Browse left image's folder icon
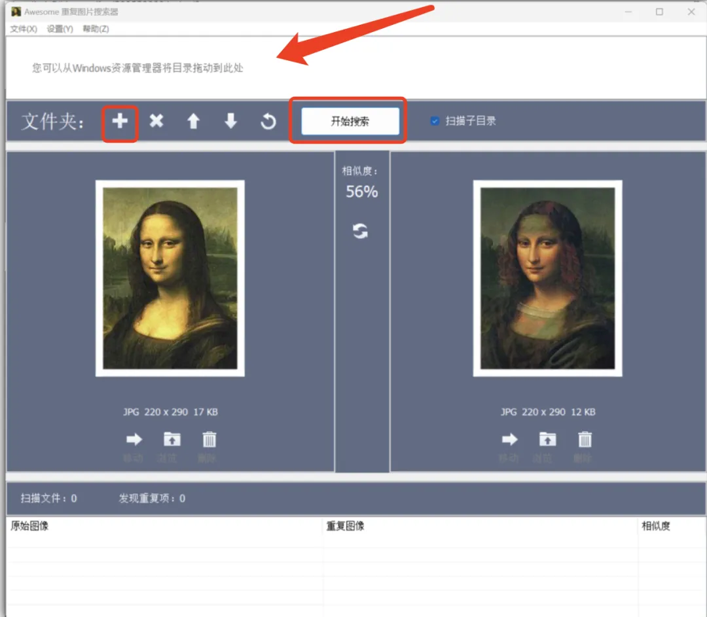Screen dimensions: 707x617 pos(172,439)
